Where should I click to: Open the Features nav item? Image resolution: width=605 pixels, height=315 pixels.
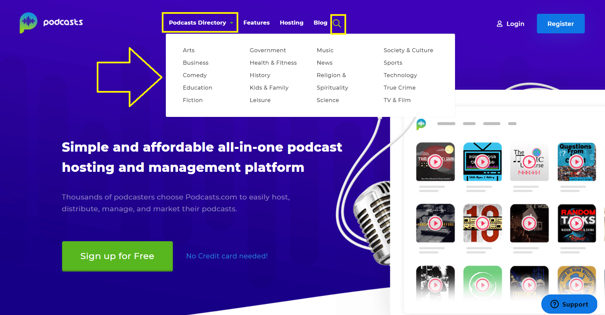click(x=256, y=23)
